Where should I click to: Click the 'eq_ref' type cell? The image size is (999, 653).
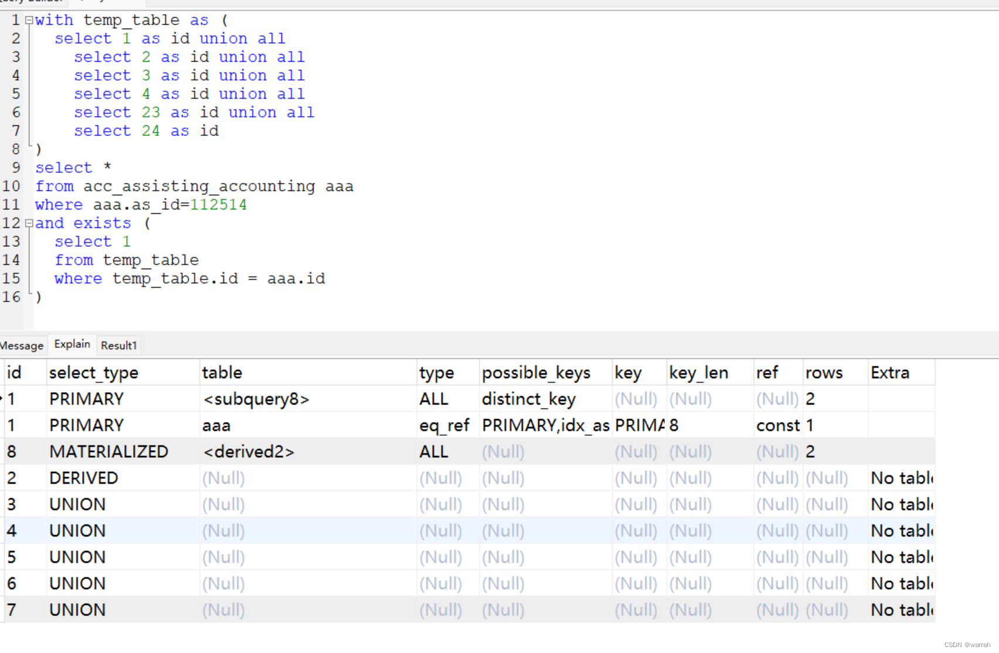click(448, 425)
